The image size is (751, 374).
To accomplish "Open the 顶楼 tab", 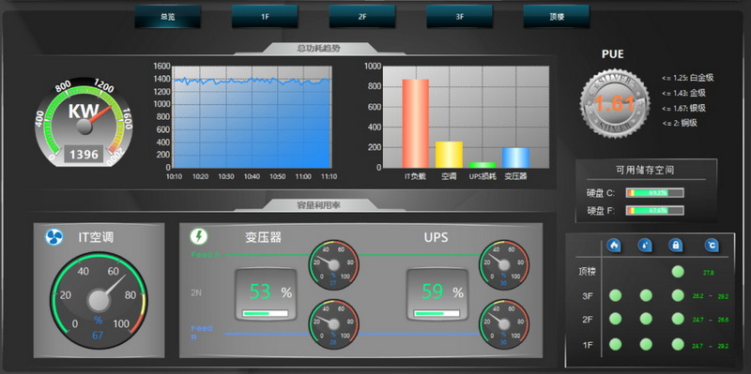I will [557, 17].
